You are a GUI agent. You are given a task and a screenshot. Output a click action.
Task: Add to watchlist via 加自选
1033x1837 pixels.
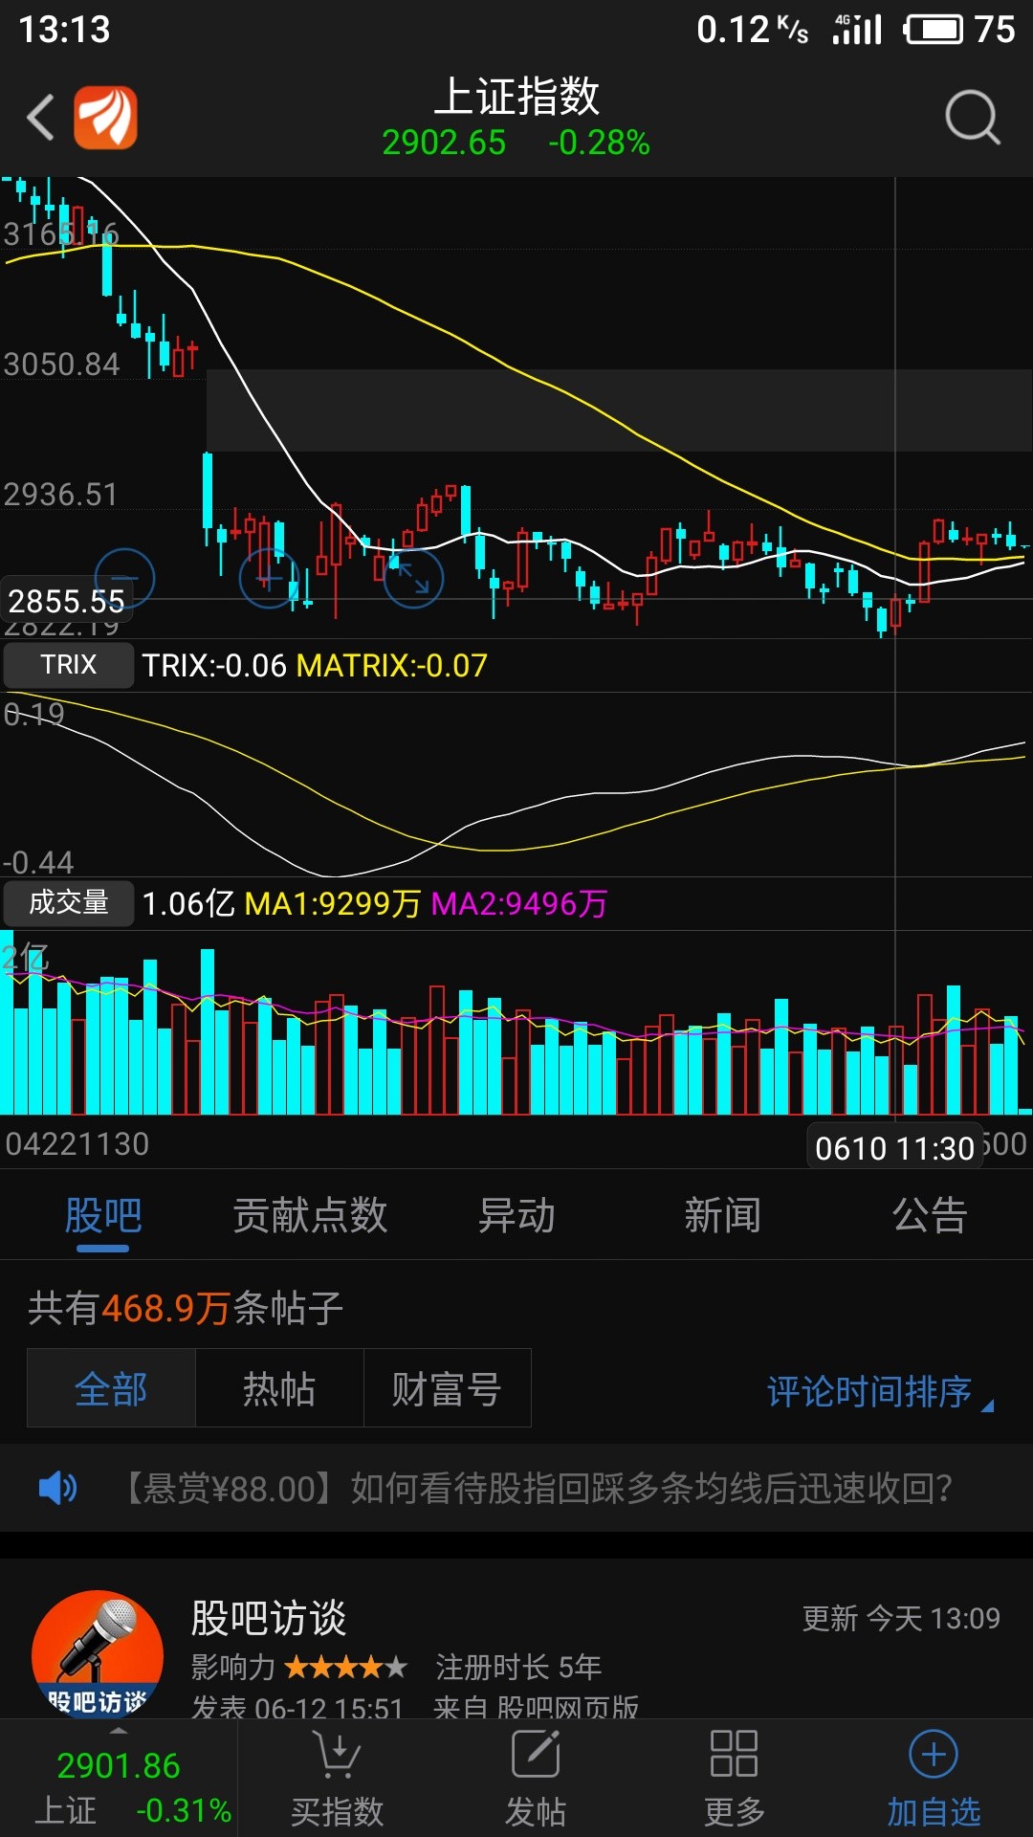pos(934,1780)
